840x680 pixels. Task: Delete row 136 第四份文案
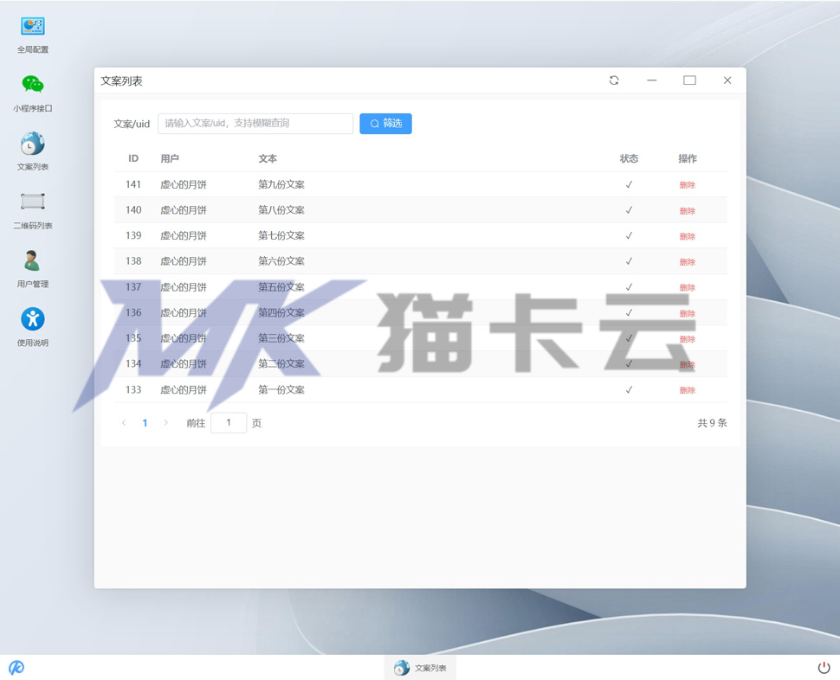click(x=688, y=313)
